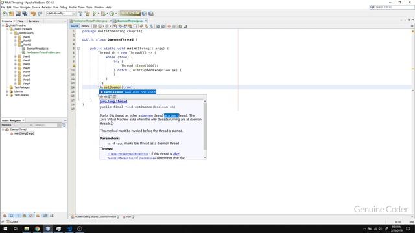The image size is (415, 233).
Task: Select the setDaemon(boolean on) completion item
Action: 128,92
